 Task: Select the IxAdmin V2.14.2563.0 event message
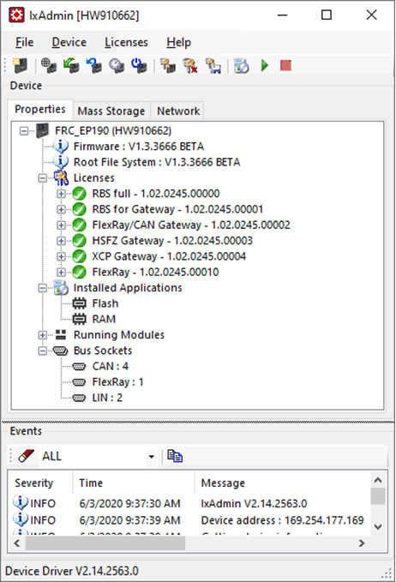pyautogui.click(x=255, y=503)
